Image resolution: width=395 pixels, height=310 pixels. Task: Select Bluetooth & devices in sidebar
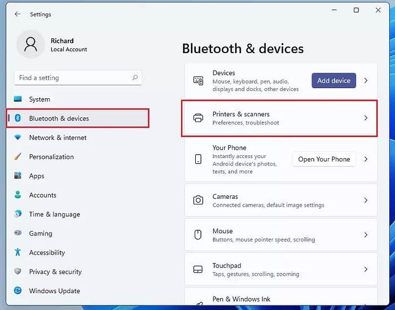tap(78, 118)
